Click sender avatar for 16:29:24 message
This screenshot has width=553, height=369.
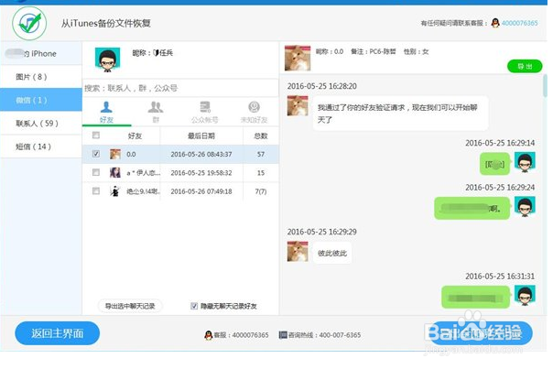[x=525, y=207]
